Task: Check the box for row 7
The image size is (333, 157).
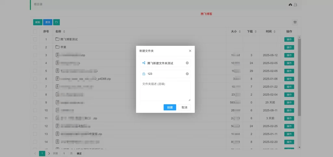Action: 35,86
